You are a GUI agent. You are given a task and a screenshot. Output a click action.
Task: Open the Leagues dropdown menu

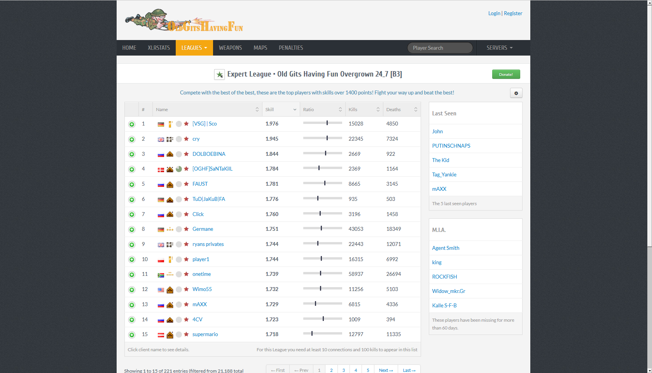tap(194, 48)
